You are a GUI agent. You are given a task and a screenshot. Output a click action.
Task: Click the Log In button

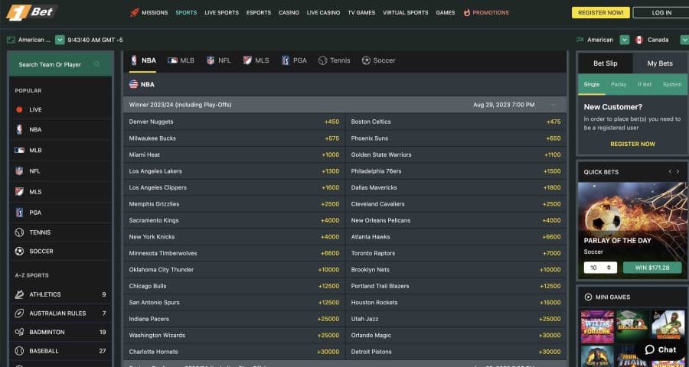(x=661, y=13)
